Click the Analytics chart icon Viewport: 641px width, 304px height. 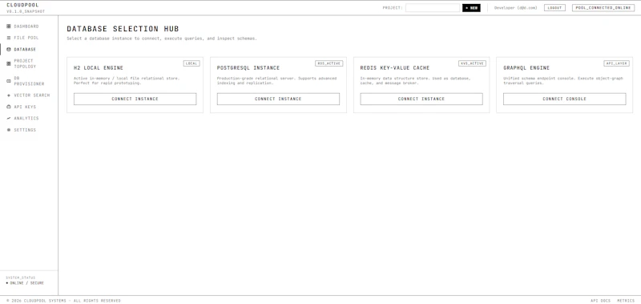point(9,118)
